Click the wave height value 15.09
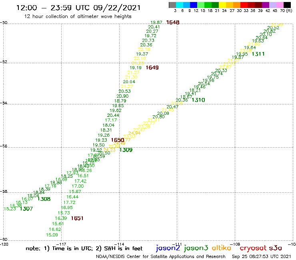 [x=52, y=235]
